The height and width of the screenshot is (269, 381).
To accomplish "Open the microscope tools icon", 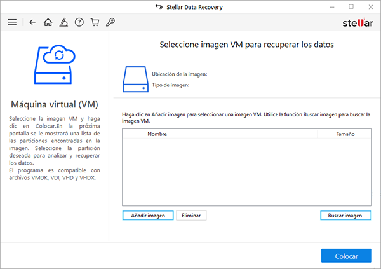I will click(x=63, y=22).
